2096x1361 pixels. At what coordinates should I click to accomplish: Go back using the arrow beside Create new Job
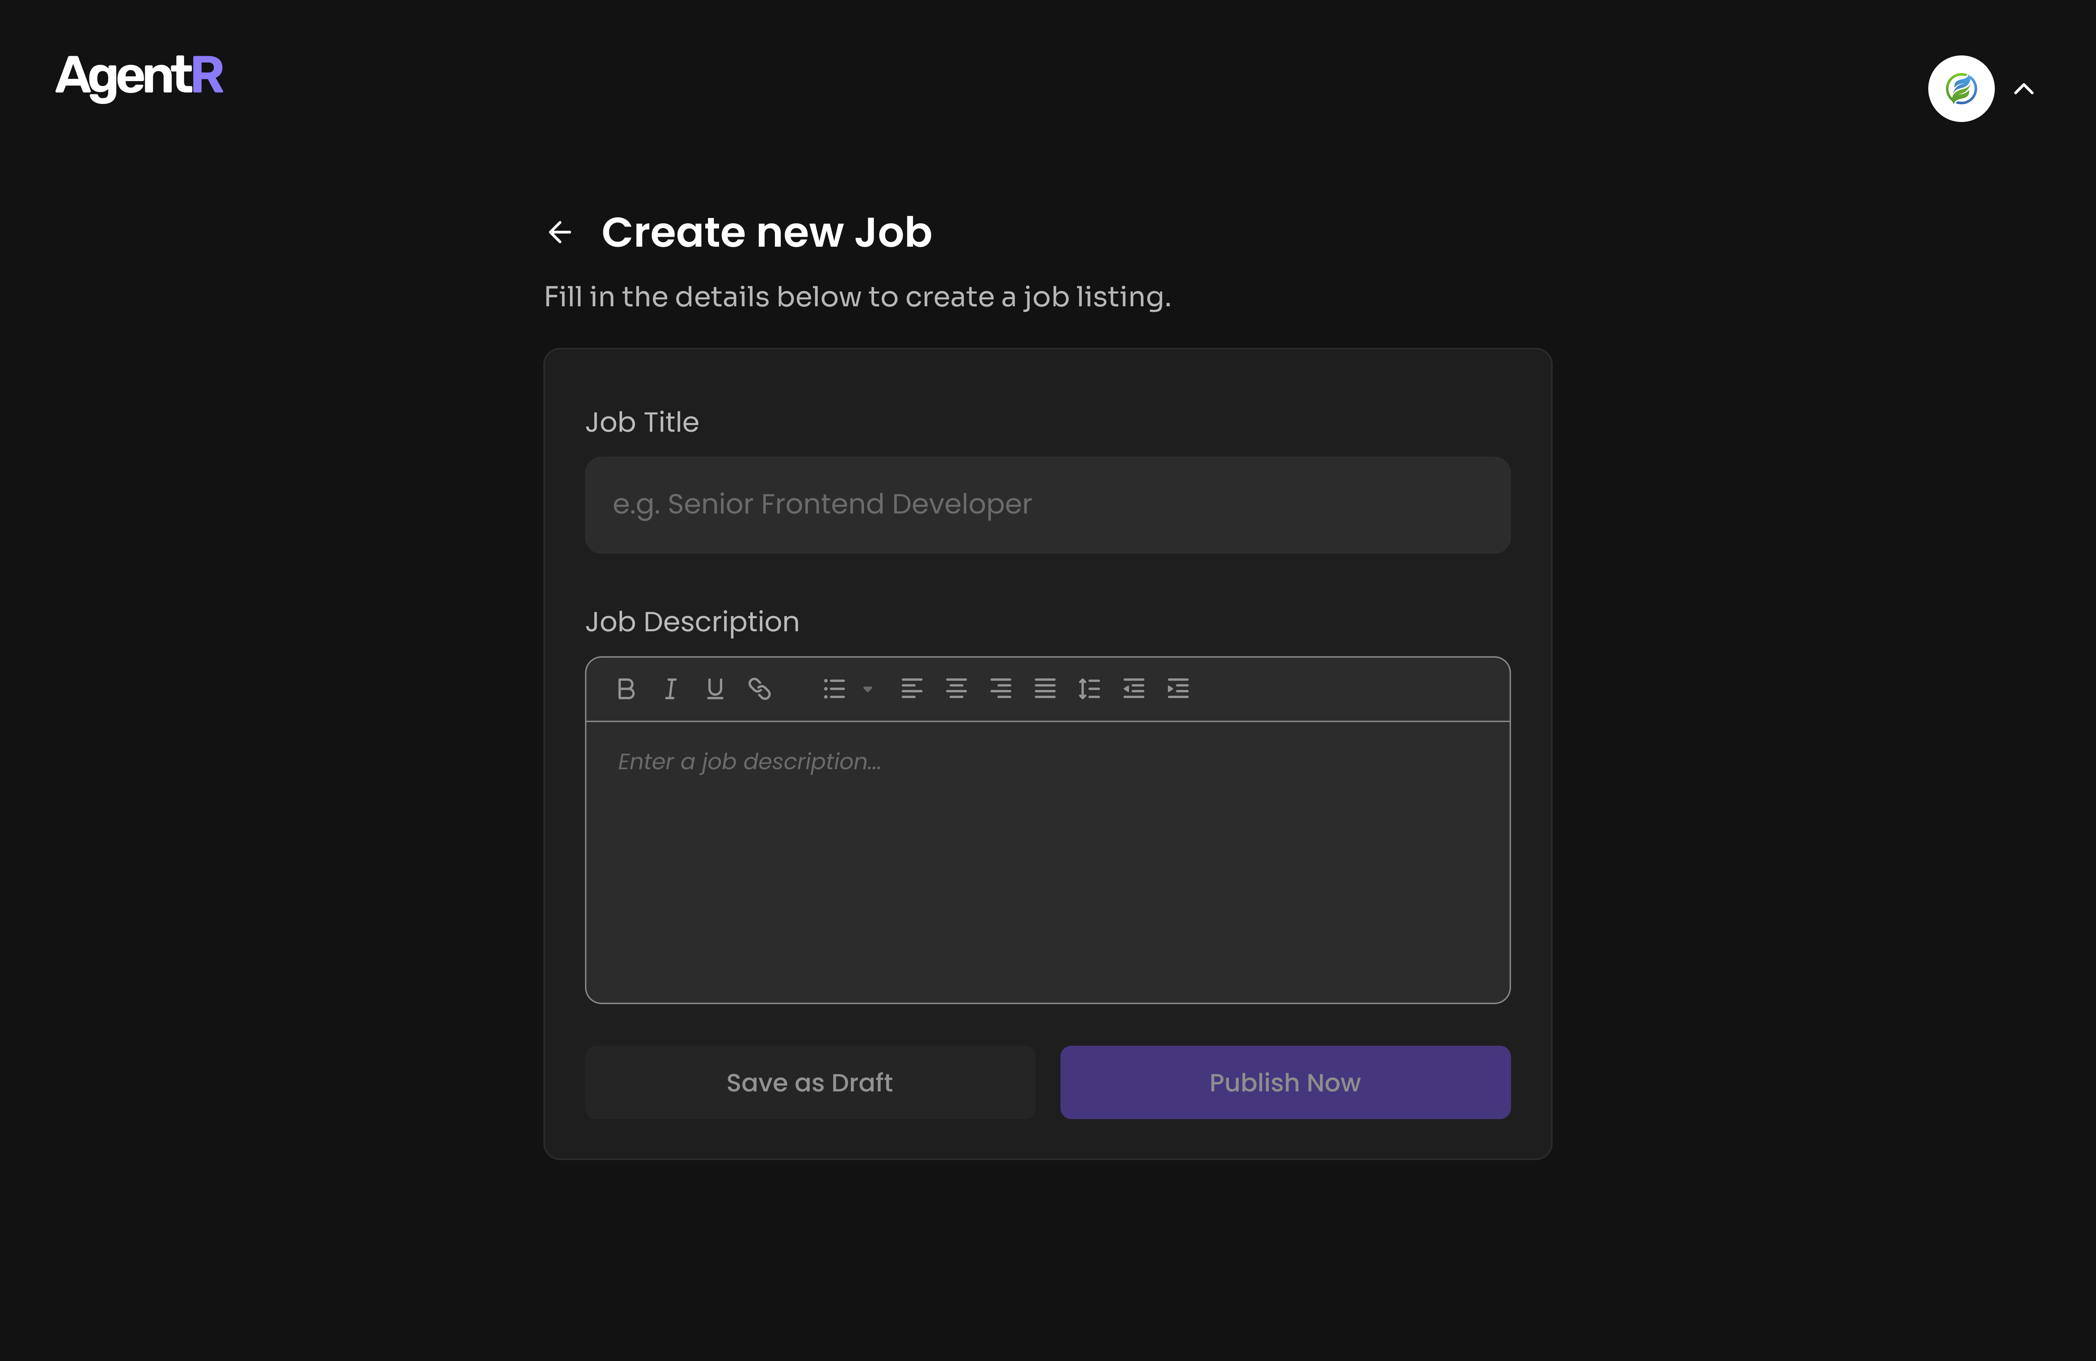tap(559, 231)
